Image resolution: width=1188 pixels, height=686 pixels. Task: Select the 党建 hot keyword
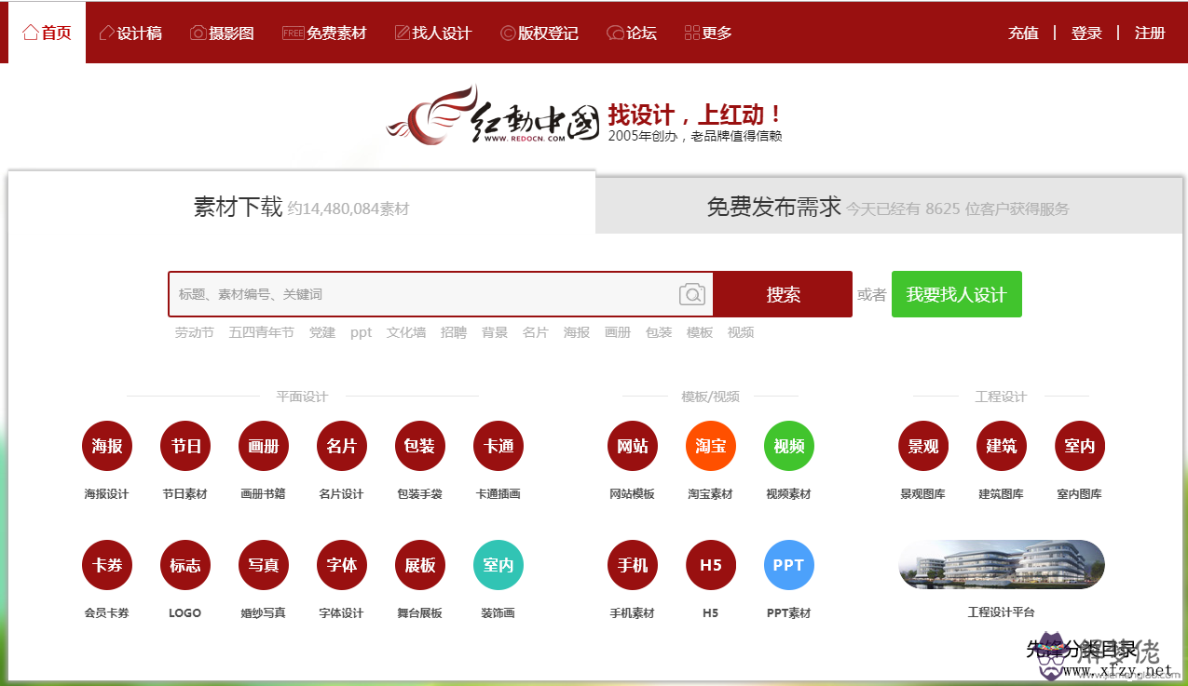322,332
